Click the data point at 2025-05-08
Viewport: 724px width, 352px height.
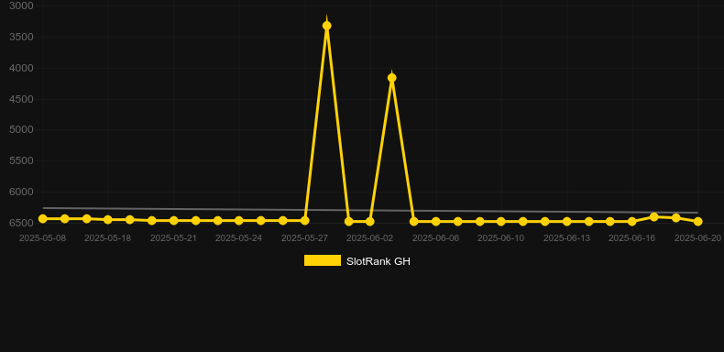point(42,218)
